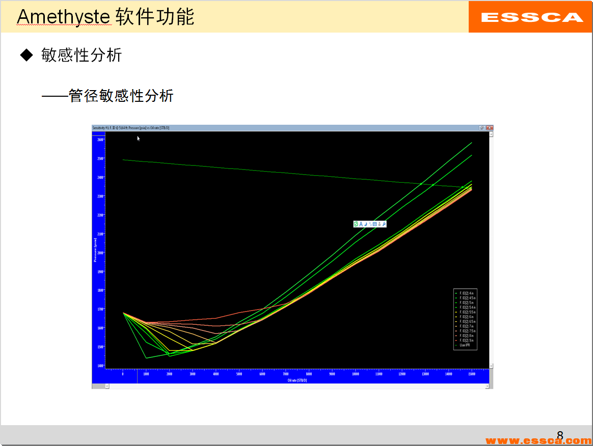Toggle the User IPR curve in the legend
Viewport: 593px width, 446px height.
(464, 345)
